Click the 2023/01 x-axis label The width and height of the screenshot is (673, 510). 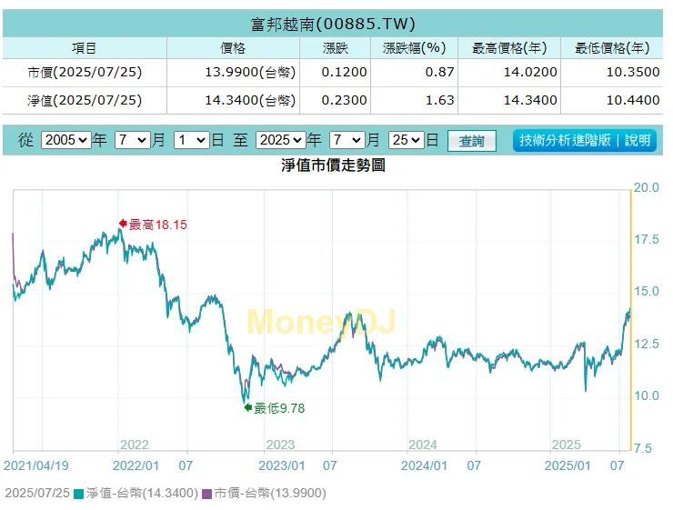(x=282, y=465)
